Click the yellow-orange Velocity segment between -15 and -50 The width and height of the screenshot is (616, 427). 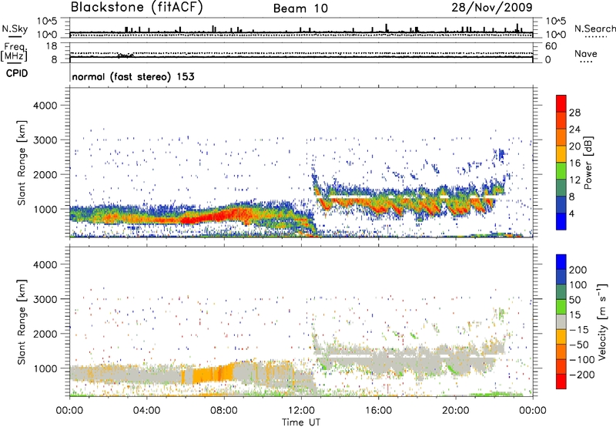pos(561,337)
